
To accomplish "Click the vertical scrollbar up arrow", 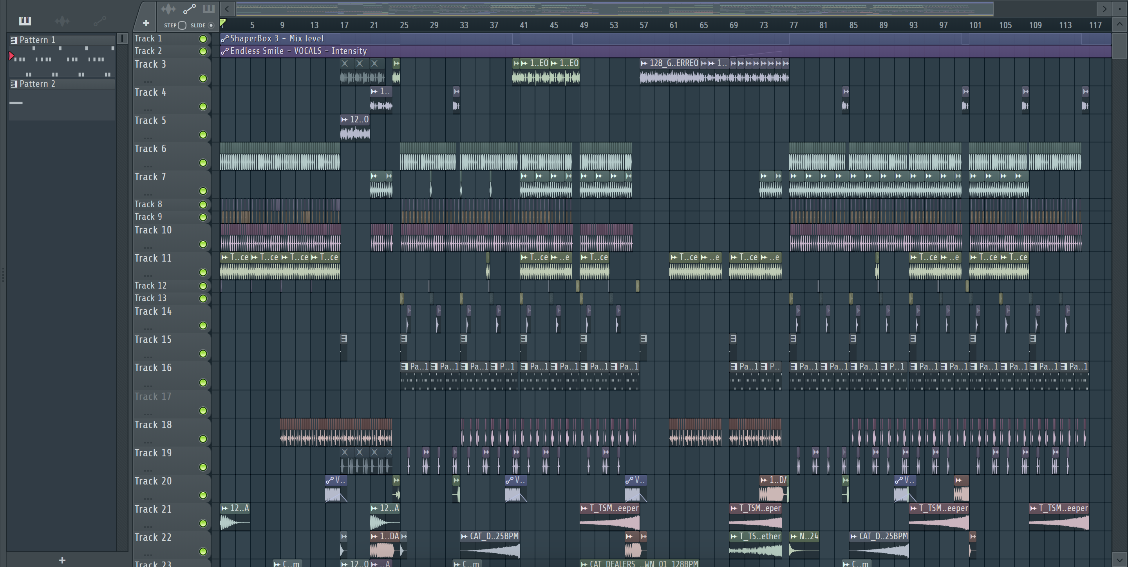I will 1120,24.
